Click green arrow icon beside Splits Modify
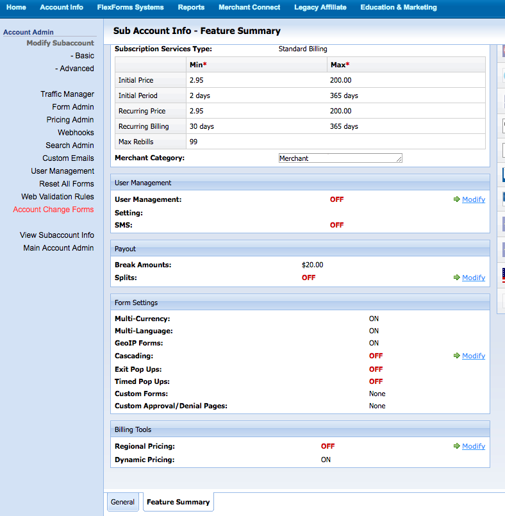The height and width of the screenshot is (516, 505). click(456, 278)
